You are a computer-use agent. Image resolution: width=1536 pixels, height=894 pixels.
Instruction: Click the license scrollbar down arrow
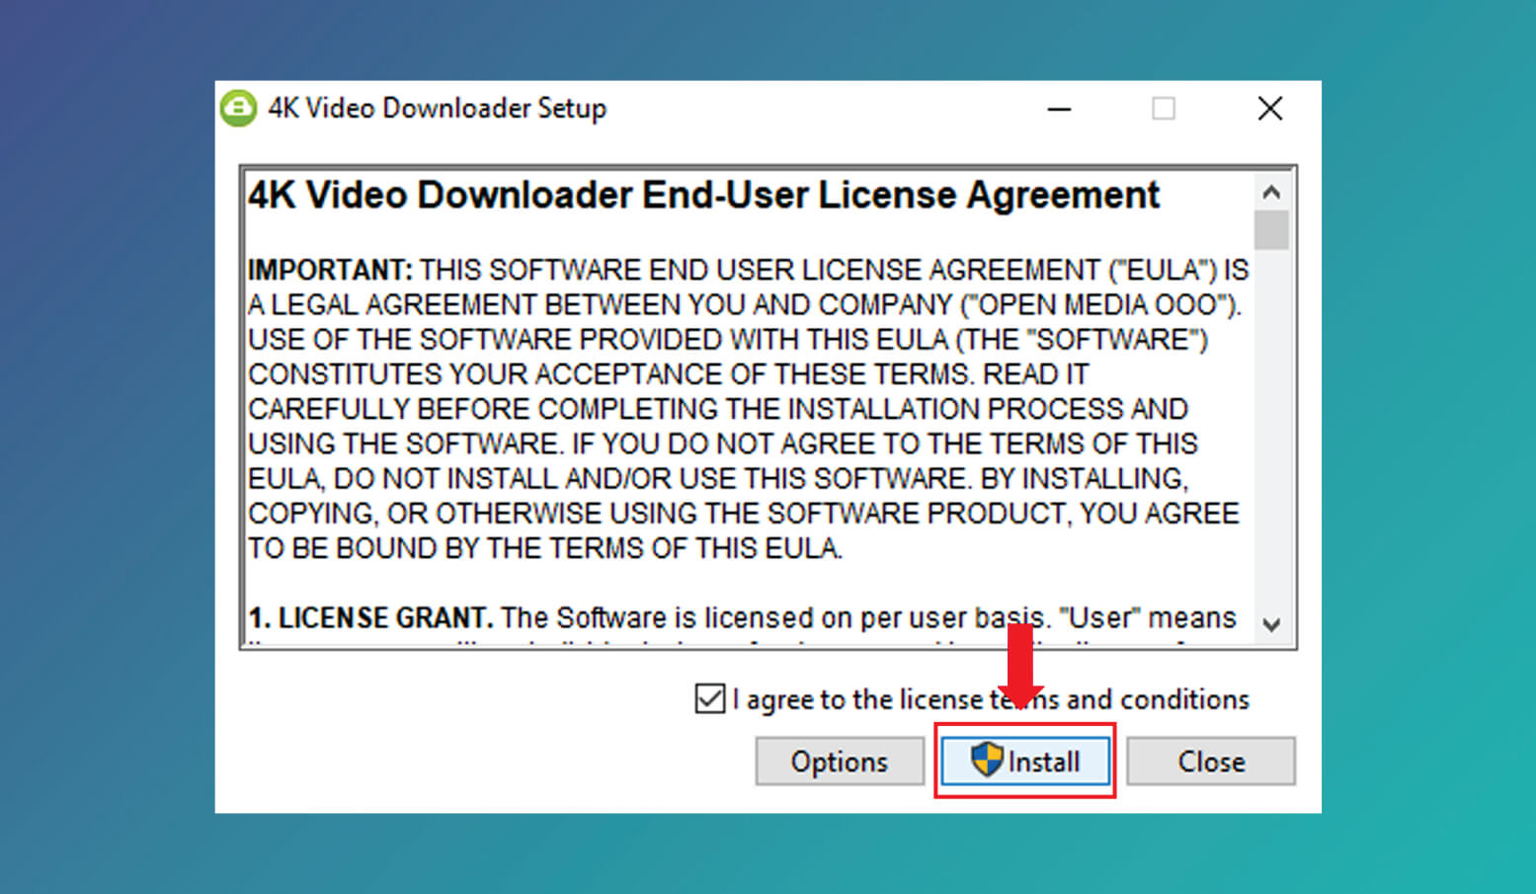click(x=1271, y=624)
